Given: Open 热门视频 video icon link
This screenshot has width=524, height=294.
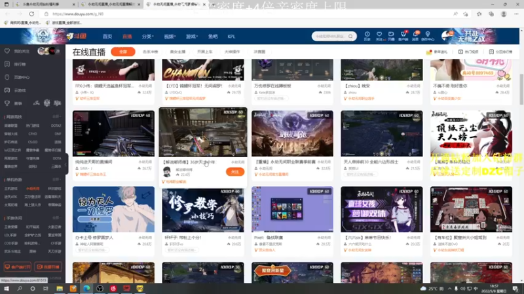Looking at the screenshot, I should [467, 52].
